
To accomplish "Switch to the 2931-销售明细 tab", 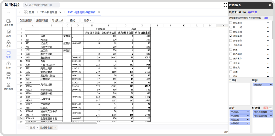I will tap(49, 12).
